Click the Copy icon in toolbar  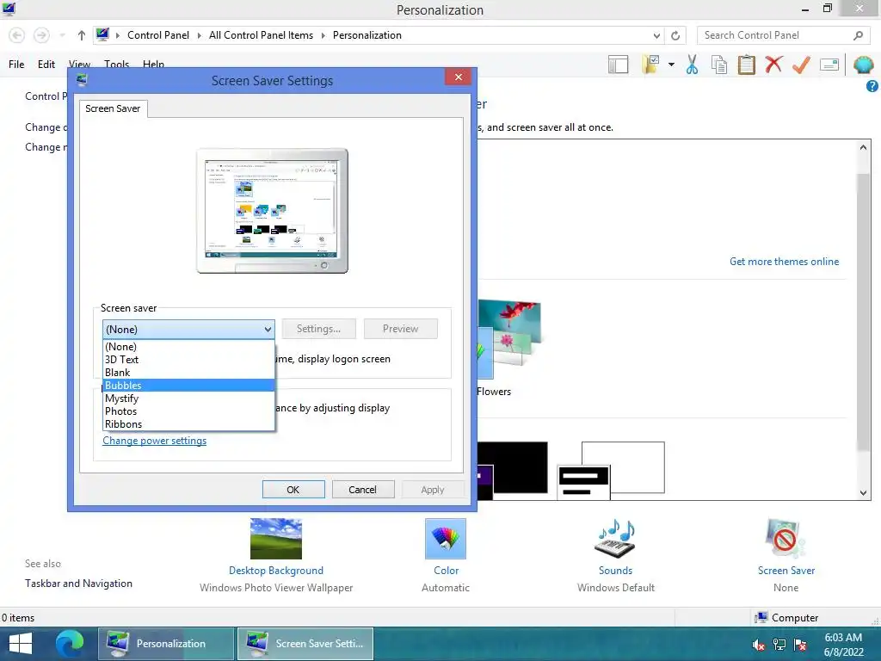[719, 65]
